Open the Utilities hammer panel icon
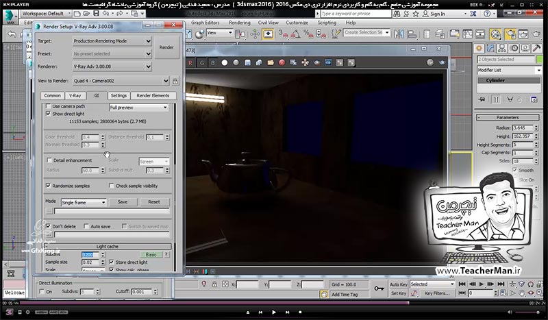The image size is (548, 320). [536, 48]
